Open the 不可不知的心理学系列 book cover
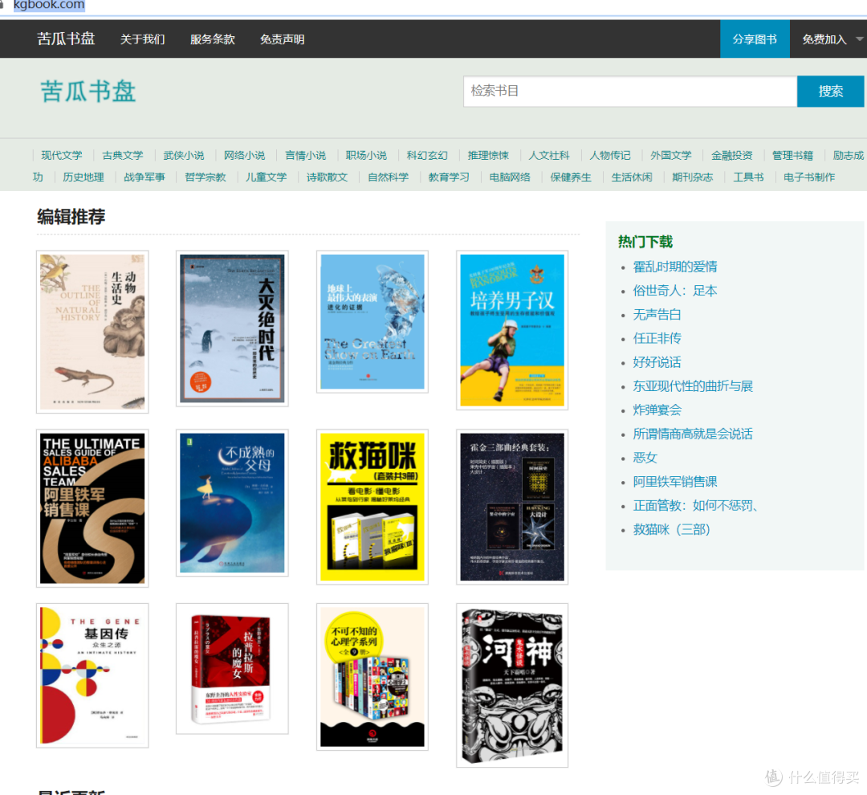This screenshot has height=795, width=867. pos(372,677)
